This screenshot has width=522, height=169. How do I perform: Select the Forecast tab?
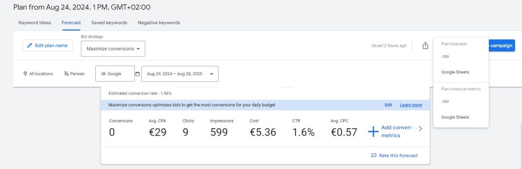[x=71, y=23]
